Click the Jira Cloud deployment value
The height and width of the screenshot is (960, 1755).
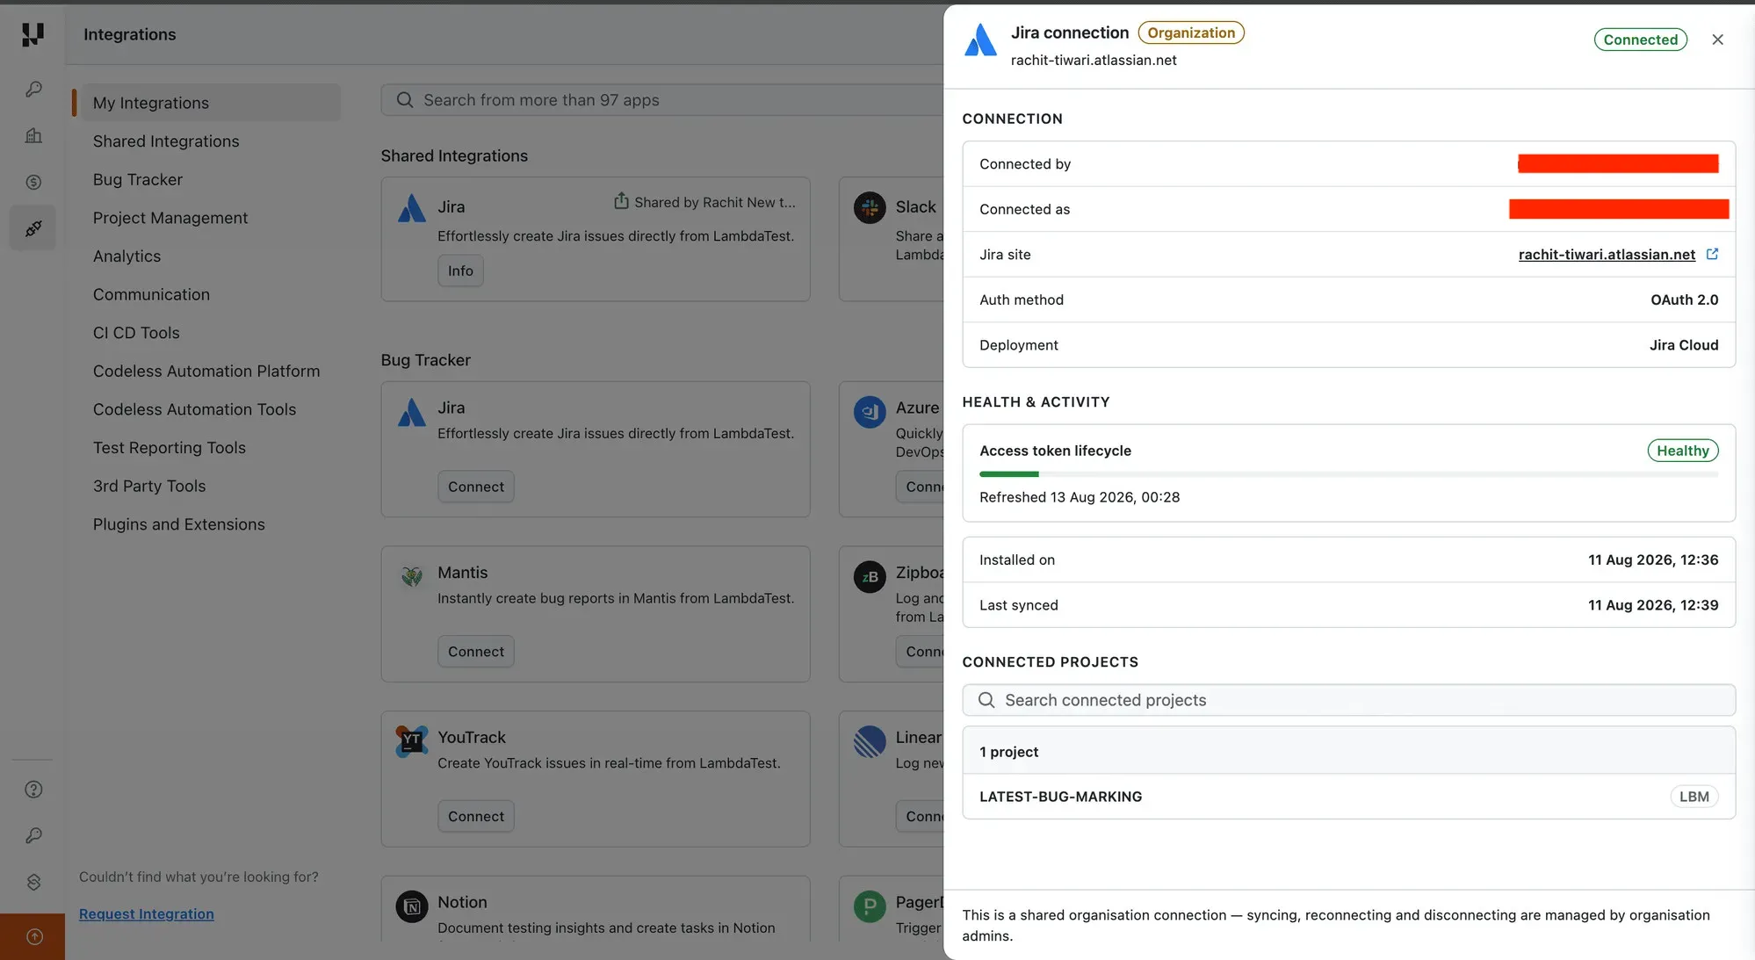(1684, 345)
